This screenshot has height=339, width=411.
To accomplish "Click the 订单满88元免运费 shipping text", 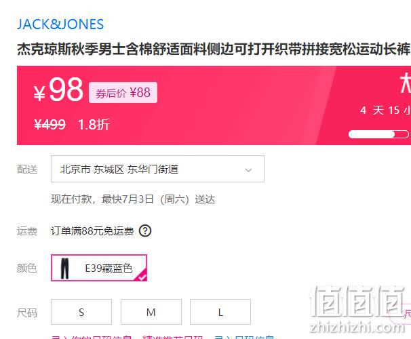I will [92, 231].
